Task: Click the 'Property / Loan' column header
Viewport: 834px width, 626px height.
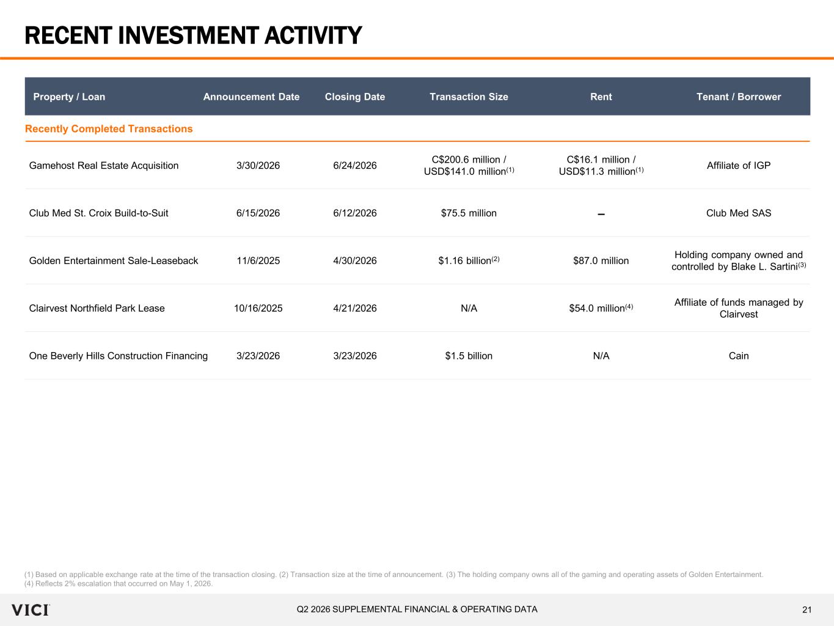Action: point(69,97)
